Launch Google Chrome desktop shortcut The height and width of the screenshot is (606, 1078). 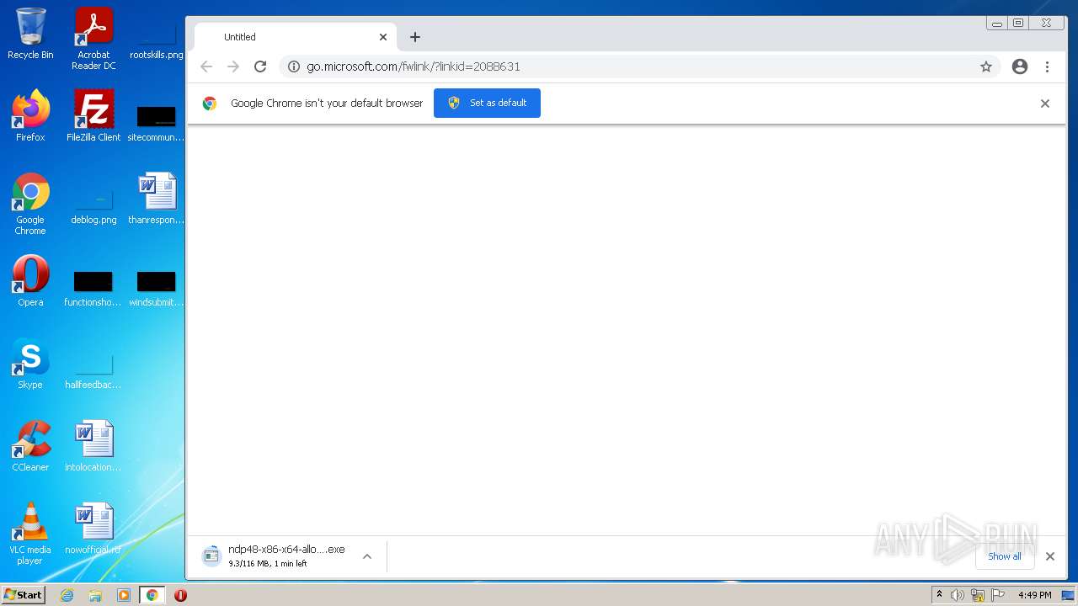click(x=30, y=204)
